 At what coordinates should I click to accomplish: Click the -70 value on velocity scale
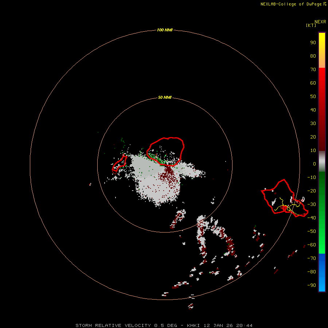[312, 258]
